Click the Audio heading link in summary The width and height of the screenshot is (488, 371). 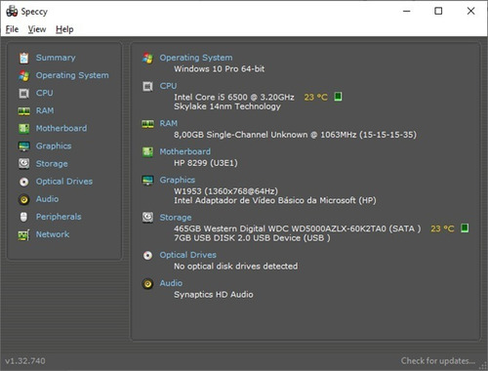[171, 283]
